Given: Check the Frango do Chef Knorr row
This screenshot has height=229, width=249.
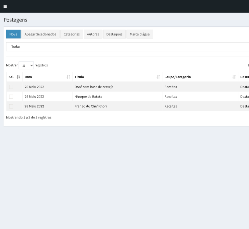Looking at the screenshot, I should coord(11,106).
